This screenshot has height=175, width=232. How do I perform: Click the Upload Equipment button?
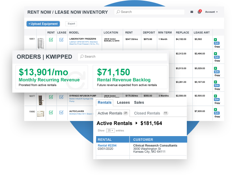click(x=43, y=24)
